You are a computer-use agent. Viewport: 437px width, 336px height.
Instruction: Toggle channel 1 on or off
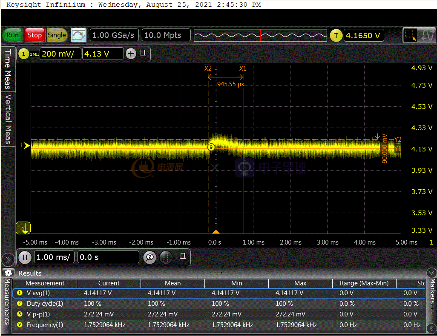point(23,54)
